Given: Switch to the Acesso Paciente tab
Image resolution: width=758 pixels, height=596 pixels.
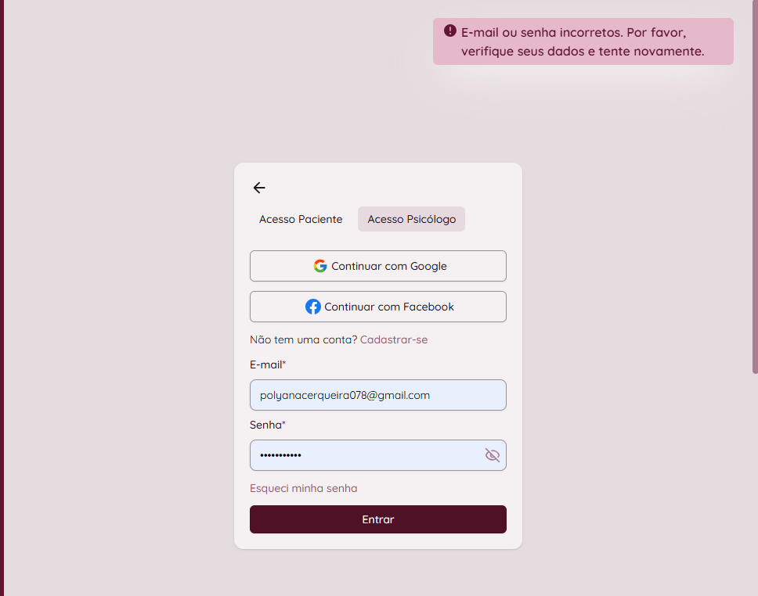Looking at the screenshot, I should click(x=301, y=219).
